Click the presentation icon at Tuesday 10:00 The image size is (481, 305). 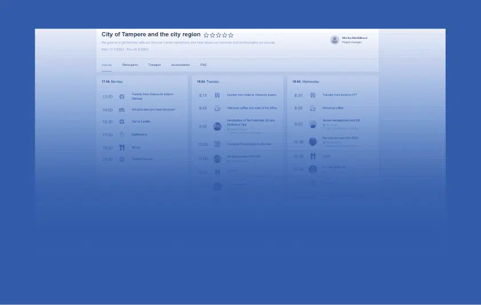(x=217, y=144)
